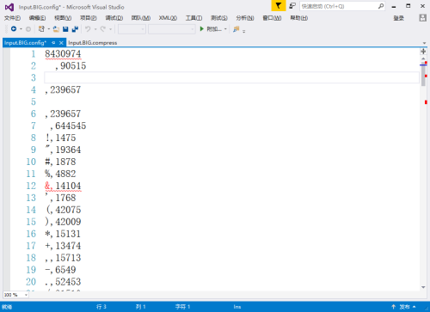Open the toolbar overflow options arrow
Viewport: 430px width, 312px height.
click(244, 31)
